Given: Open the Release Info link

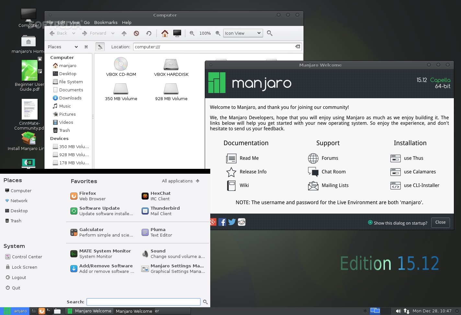Looking at the screenshot, I should 247,172.
